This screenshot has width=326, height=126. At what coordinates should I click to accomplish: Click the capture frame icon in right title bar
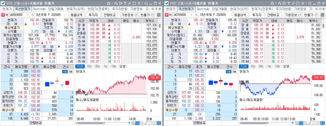coord(298,3)
